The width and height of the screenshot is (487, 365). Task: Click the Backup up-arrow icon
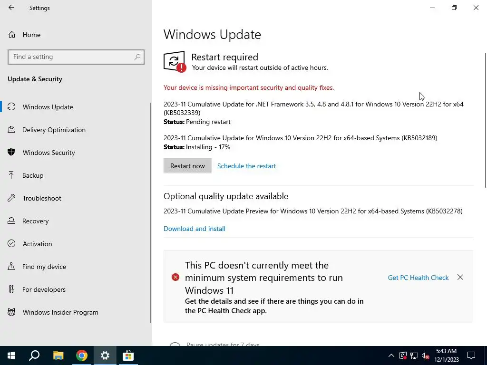pos(11,175)
